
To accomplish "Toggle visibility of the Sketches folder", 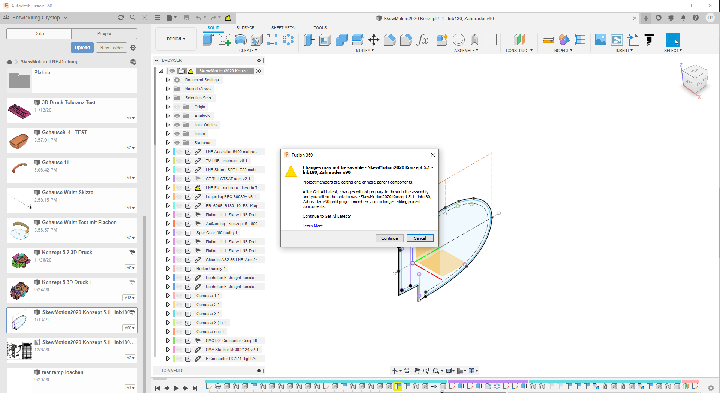I will [x=177, y=143].
